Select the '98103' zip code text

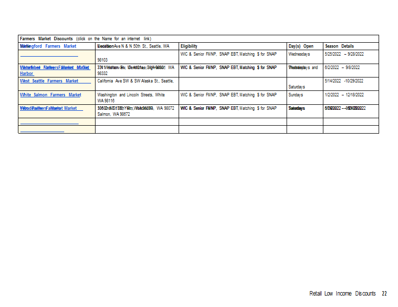(x=102, y=60)
